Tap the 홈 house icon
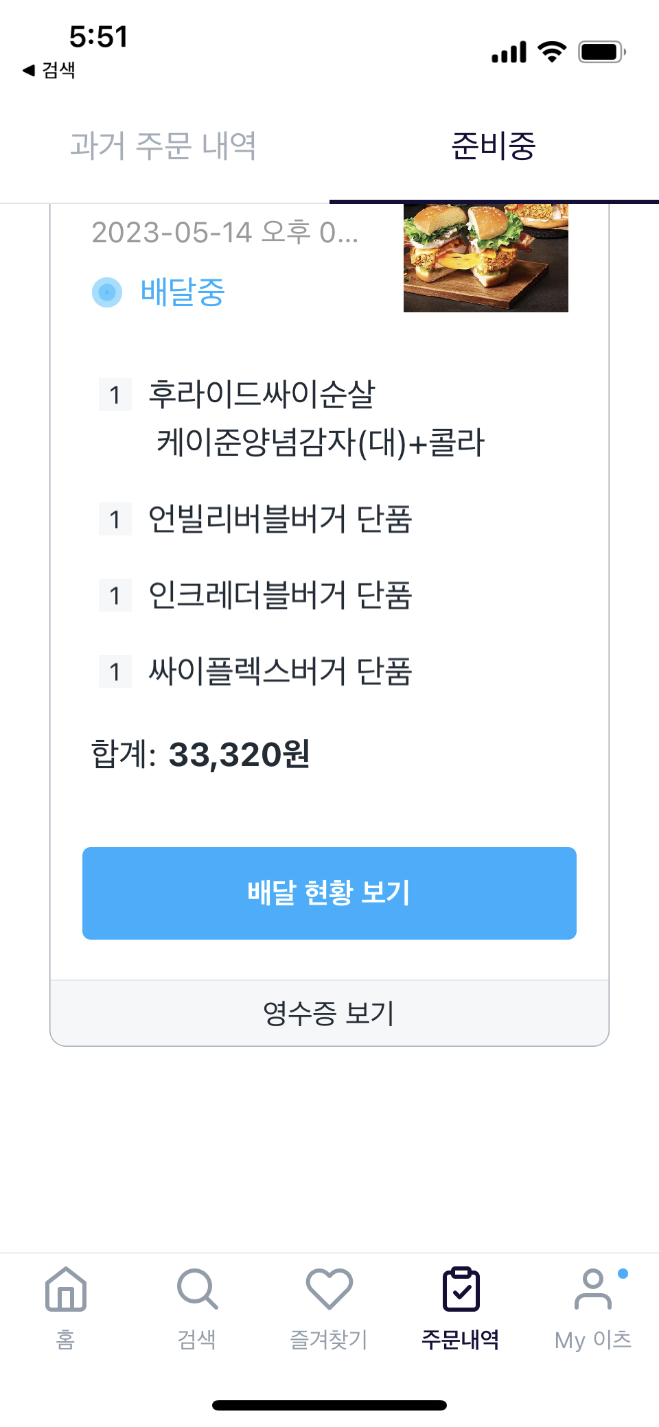The height and width of the screenshot is (1427, 659). tap(65, 1289)
